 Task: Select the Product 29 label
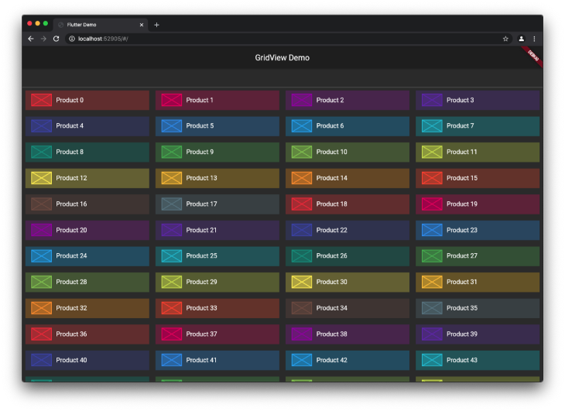(x=201, y=282)
